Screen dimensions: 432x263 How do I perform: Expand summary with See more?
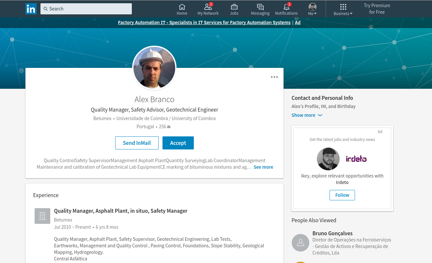263,167
